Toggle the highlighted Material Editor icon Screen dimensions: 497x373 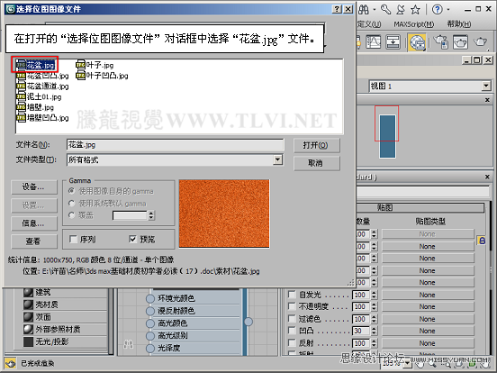[417, 42]
